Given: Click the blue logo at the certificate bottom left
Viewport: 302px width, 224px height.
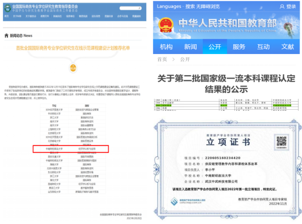Looking at the screenshot, I should [x=174, y=202].
